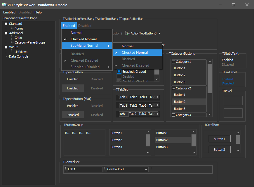Select ListViews in the Component Palette tree
254x187 pixels.
(x=21, y=52)
